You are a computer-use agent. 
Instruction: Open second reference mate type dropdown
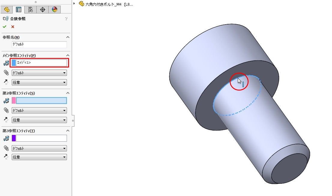tap(39, 111)
